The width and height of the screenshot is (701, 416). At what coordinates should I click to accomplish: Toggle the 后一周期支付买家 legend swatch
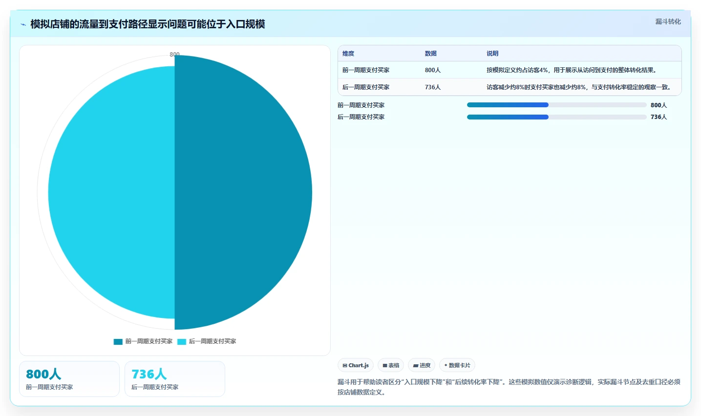(x=182, y=341)
